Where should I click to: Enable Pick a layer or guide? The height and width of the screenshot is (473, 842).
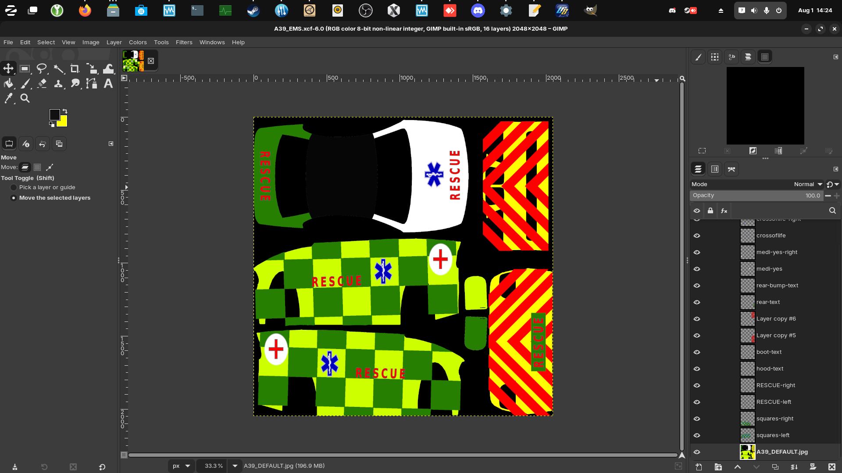coord(14,187)
